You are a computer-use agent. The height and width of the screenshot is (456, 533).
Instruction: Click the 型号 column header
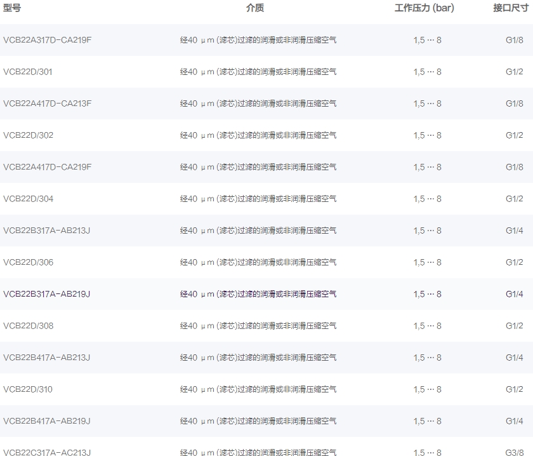(x=12, y=8)
